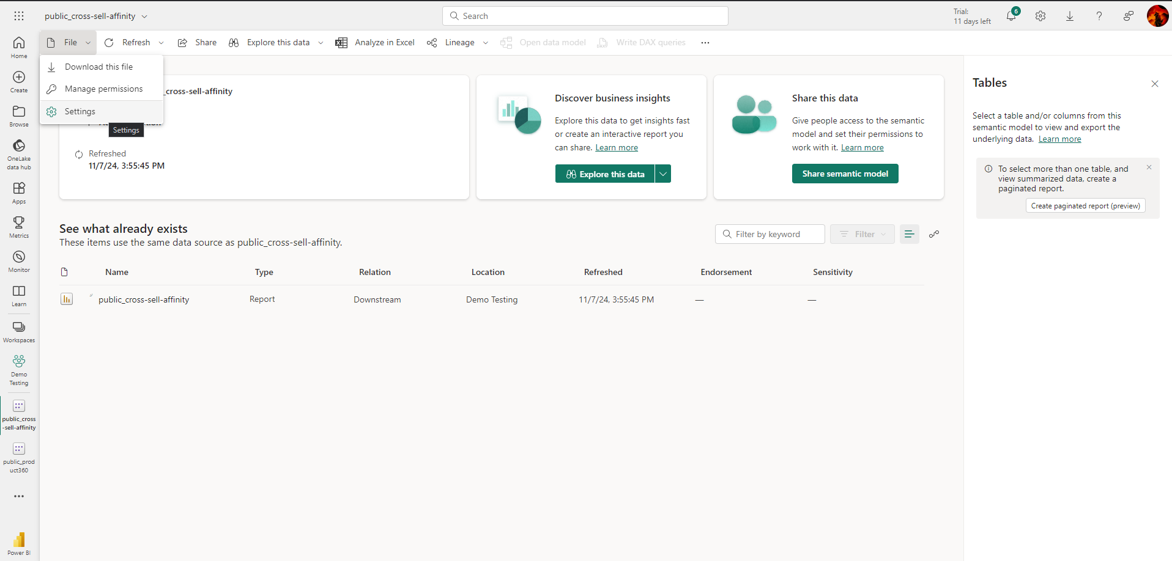1172x561 pixels.
Task: Open Demo Testing workspace icon
Action: pos(19,370)
